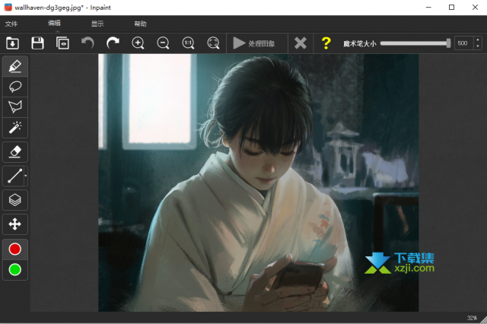Click the marker size field showing 500
The width and height of the screenshot is (487, 324).
(x=463, y=43)
